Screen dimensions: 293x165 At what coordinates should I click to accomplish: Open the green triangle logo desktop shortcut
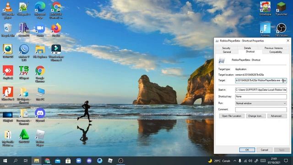(24, 137)
